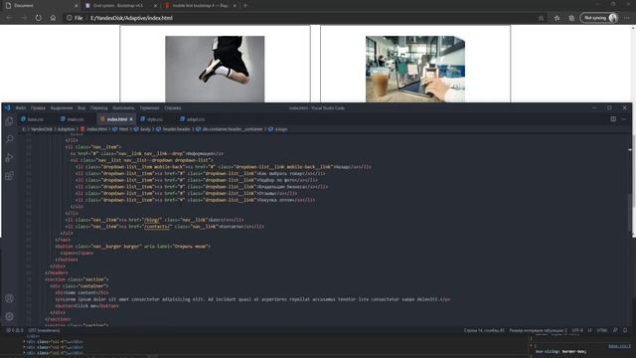
Task: Click the header.header breadcrumb segment
Action: pyautogui.click(x=176, y=129)
